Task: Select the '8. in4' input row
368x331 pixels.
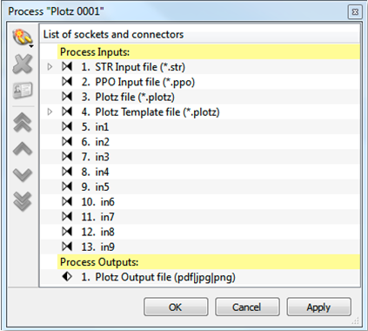Action: (x=200, y=172)
